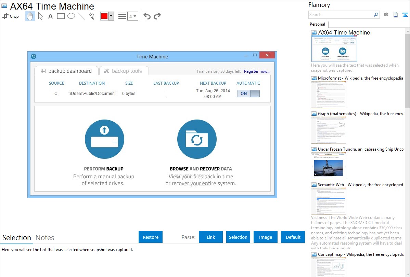The image size is (410, 277).
Task: Click the '0 bytes' size value
Action: pos(129,94)
